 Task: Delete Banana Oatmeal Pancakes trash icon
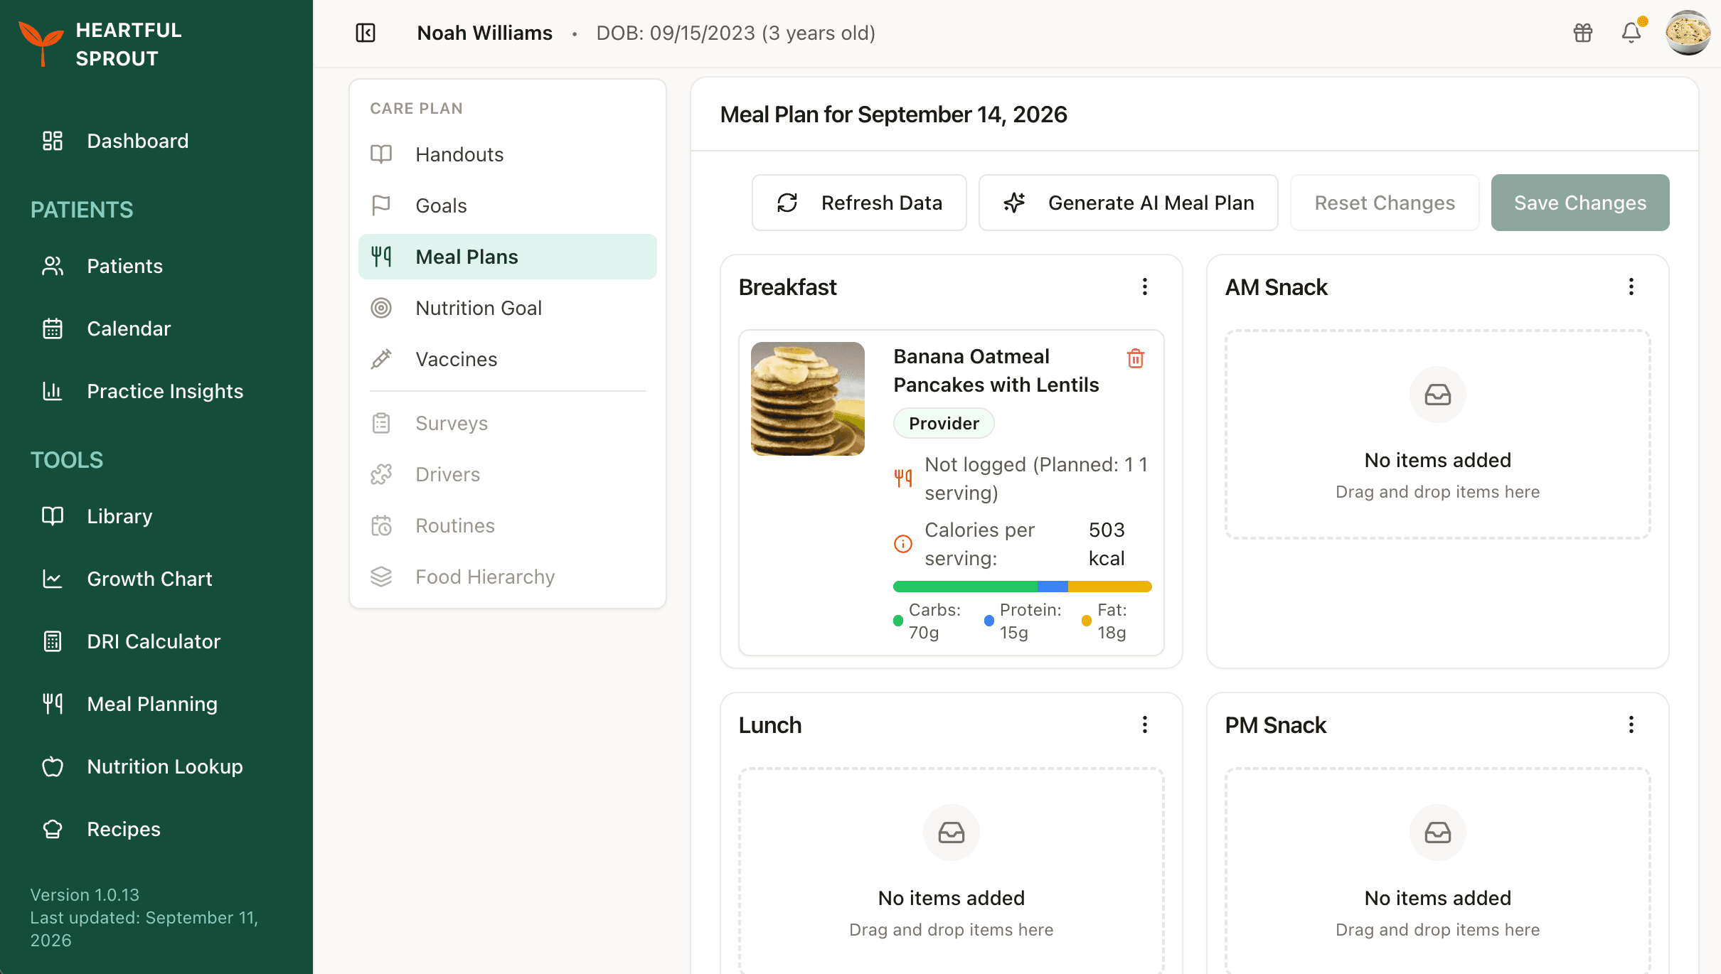pyautogui.click(x=1136, y=358)
